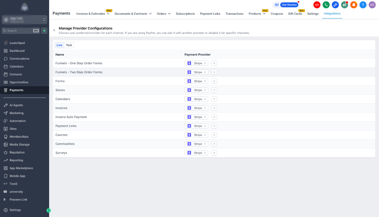Open the blue help question icon
The width and height of the screenshot is (379, 217).
pos(363,5)
